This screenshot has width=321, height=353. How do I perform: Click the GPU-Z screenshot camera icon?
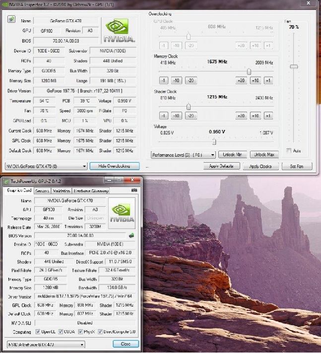click(x=134, y=190)
